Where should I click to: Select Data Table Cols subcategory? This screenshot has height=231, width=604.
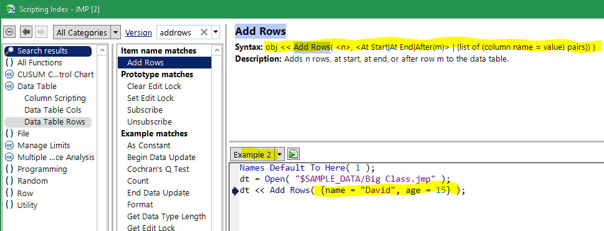pyautogui.click(x=53, y=110)
